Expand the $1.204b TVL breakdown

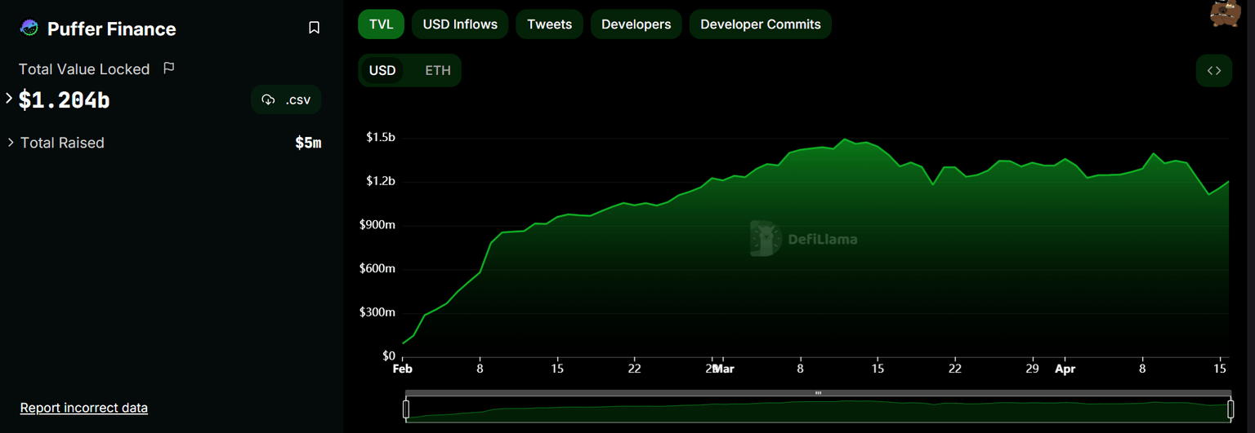(x=9, y=99)
